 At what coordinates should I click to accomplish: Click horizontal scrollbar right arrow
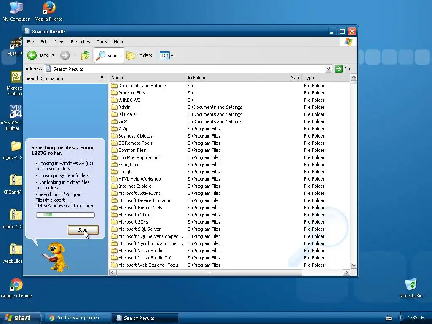click(347, 273)
